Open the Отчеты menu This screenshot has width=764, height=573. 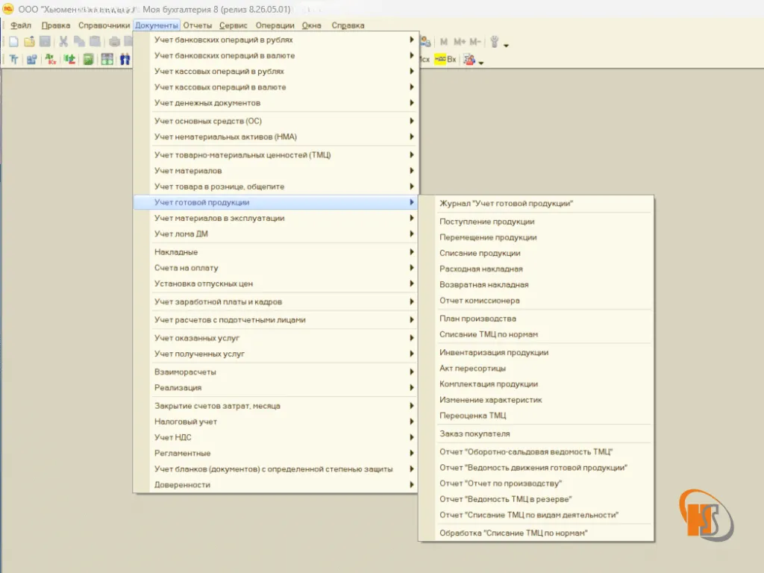[x=197, y=25]
